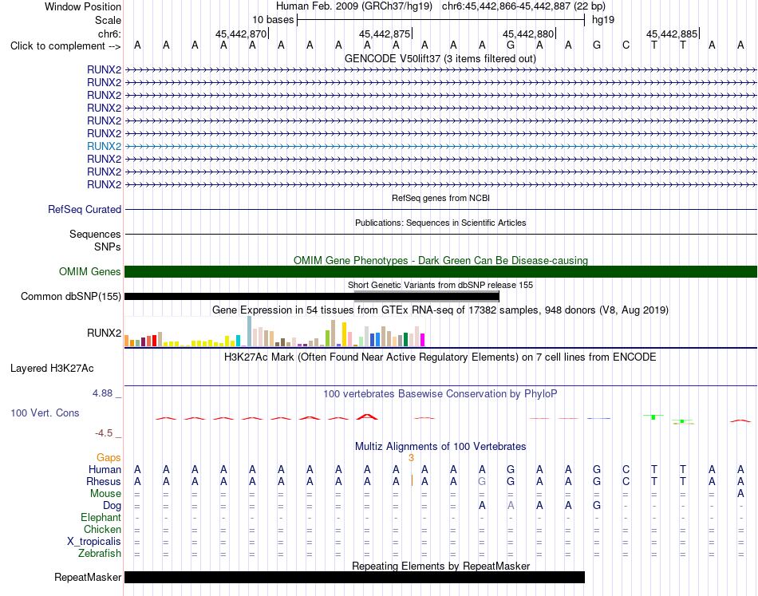Click the GENCODE V50lift37 track title
The height and width of the screenshot is (596, 758).
(x=440, y=58)
